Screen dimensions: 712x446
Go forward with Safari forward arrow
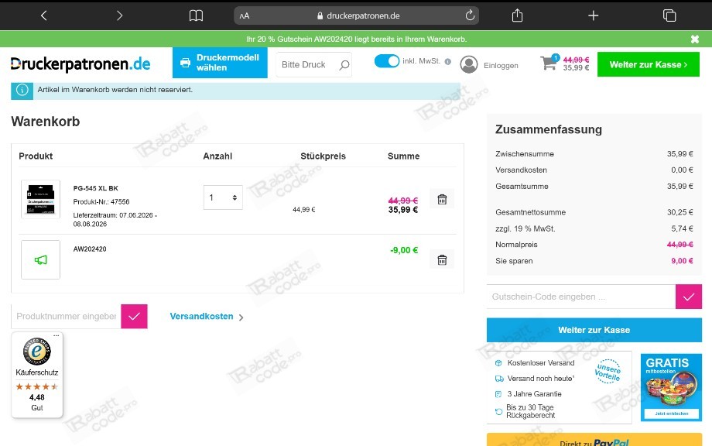[119, 15]
